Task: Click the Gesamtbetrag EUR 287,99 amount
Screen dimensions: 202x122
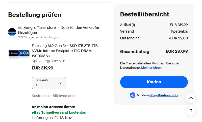Action: (176, 52)
